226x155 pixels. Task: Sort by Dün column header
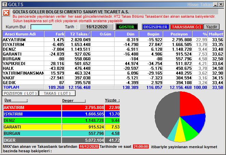click(x=127, y=34)
